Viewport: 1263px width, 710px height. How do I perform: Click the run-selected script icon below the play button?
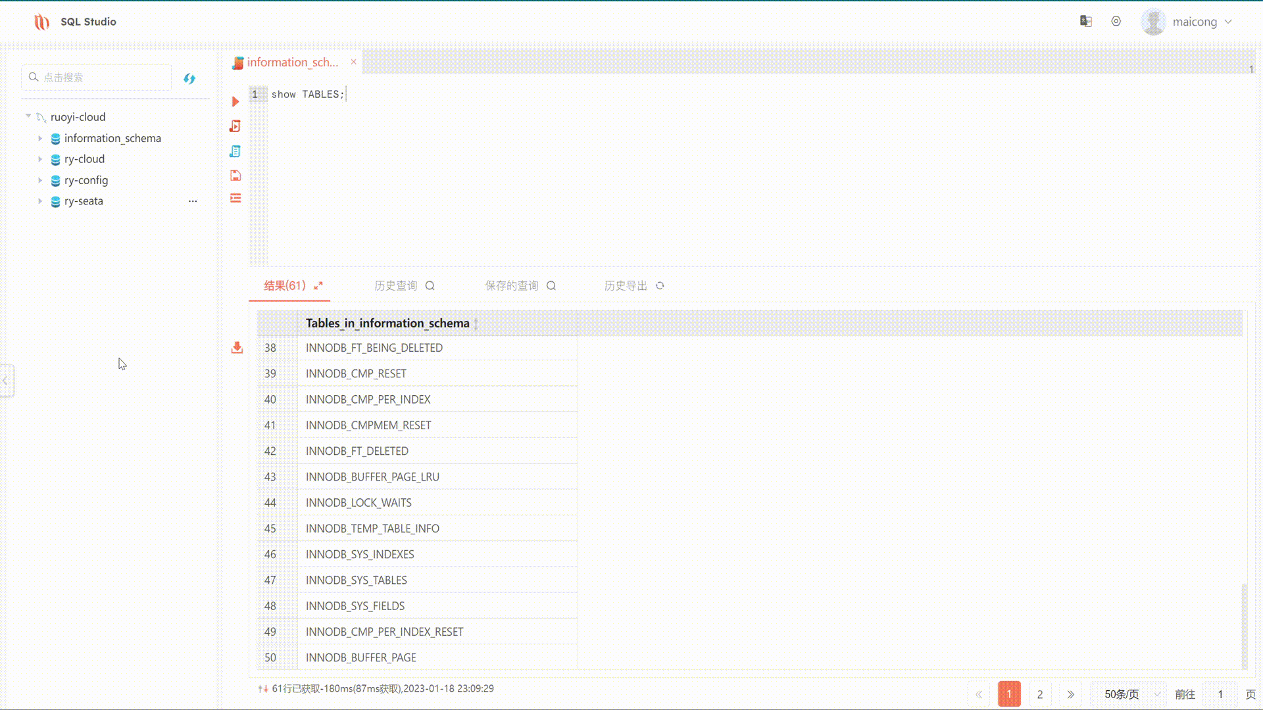[x=235, y=126]
